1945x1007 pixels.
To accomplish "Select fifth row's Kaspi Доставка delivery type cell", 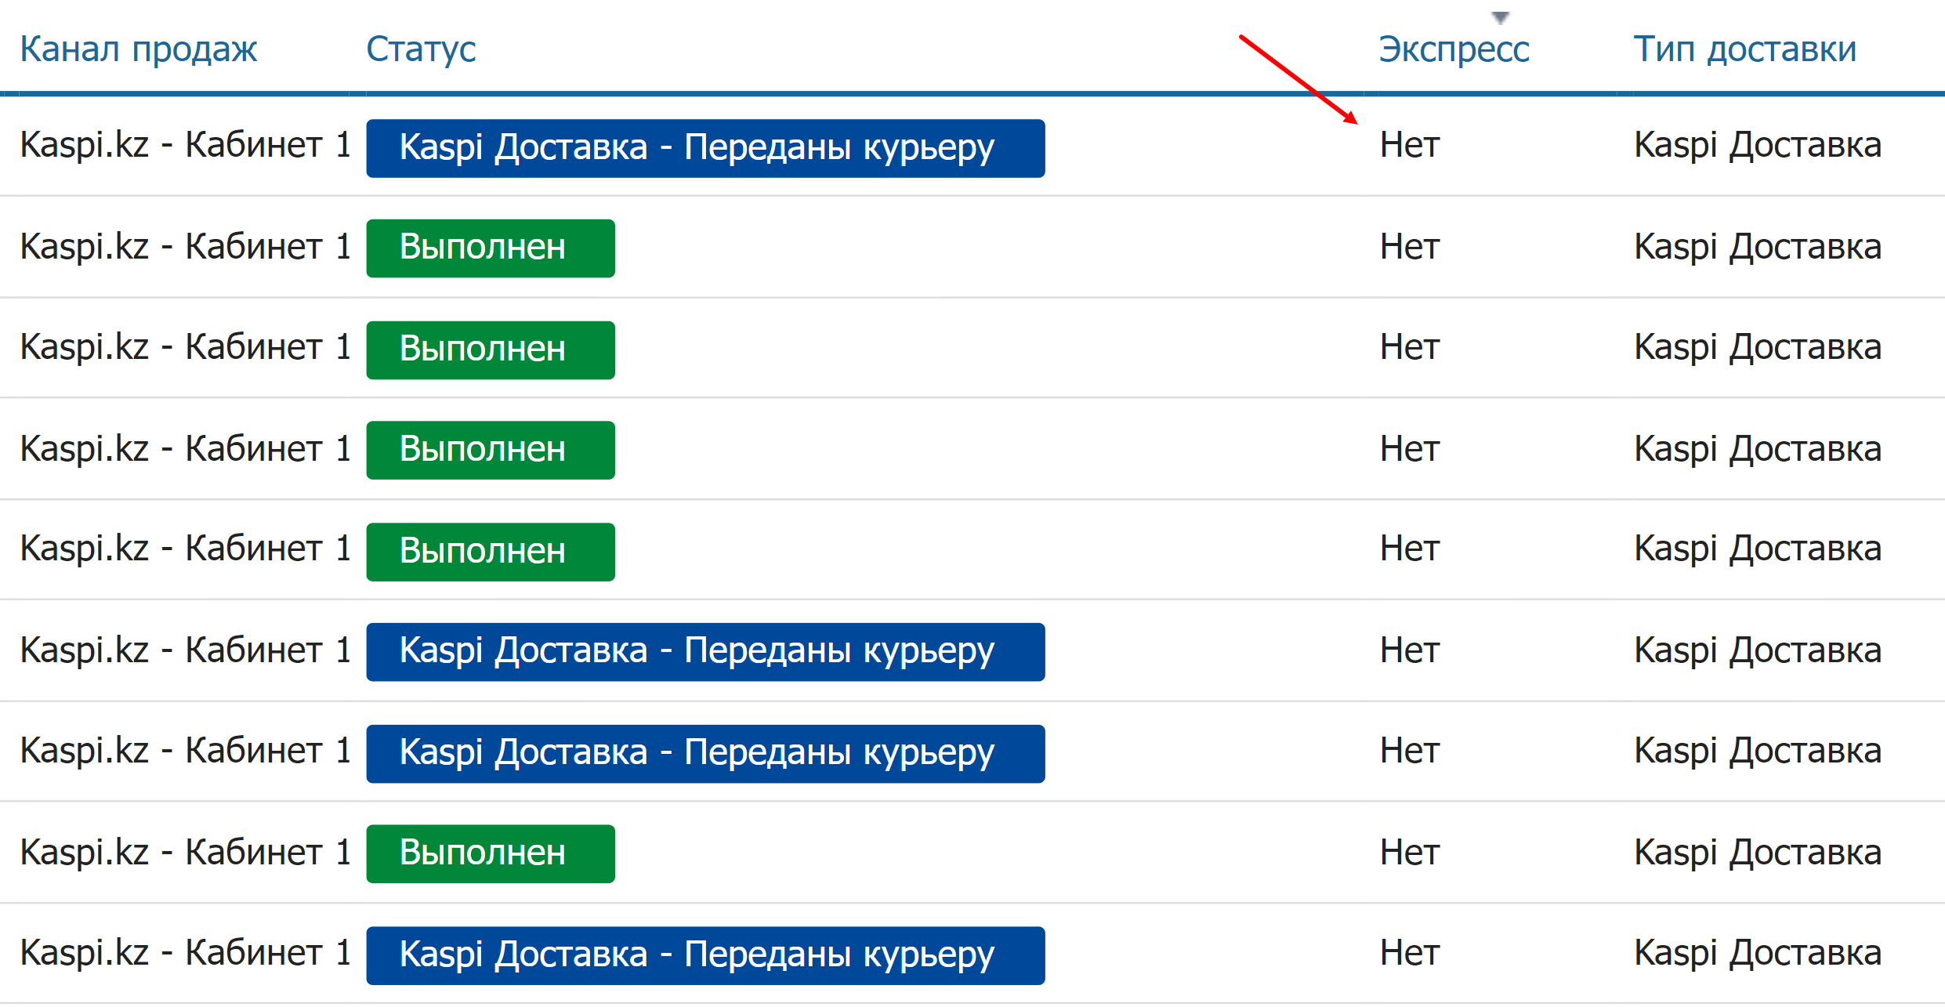I will pos(1757,549).
